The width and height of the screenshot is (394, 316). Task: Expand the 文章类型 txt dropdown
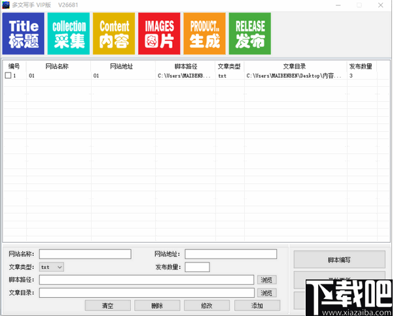click(x=52, y=267)
